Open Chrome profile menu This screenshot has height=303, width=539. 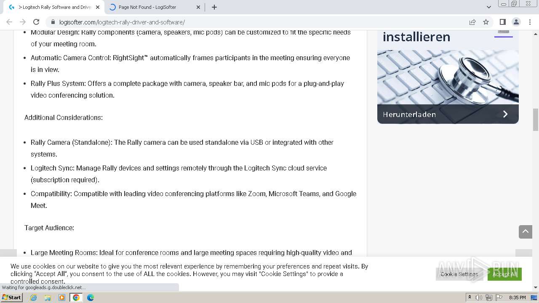pyautogui.click(x=516, y=22)
